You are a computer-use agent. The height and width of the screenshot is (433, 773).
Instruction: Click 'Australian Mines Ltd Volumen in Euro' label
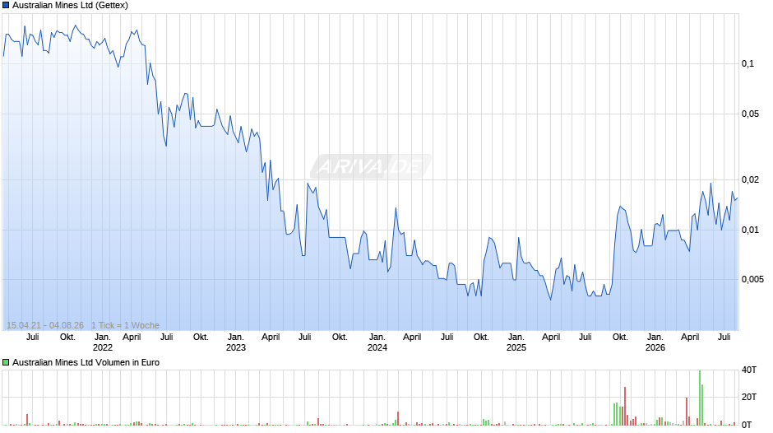point(86,362)
